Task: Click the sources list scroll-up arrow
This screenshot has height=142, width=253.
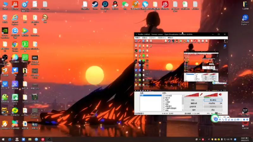Action: click(183, 96)
